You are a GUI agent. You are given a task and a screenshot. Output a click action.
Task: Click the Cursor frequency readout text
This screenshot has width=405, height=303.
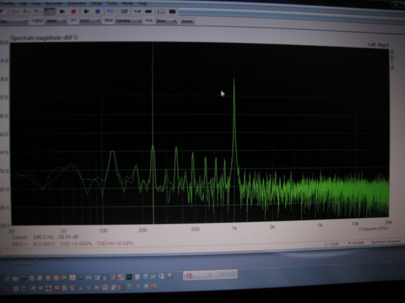tap(46, 237)
